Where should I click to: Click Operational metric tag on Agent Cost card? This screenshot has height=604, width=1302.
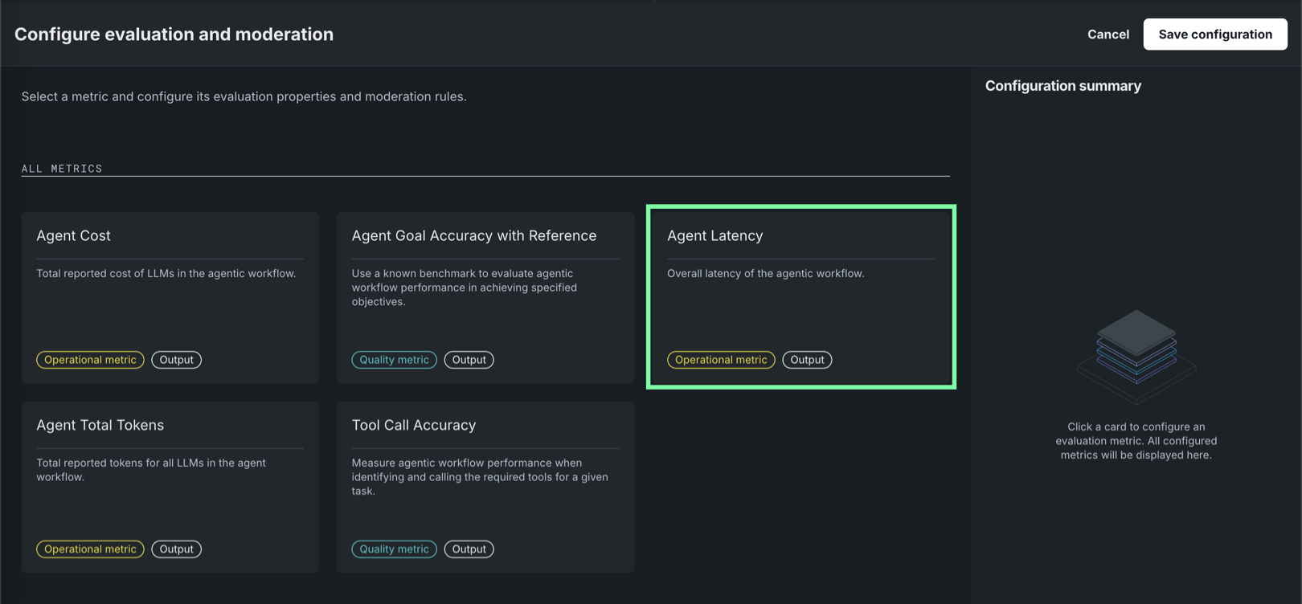pos(90,360)
